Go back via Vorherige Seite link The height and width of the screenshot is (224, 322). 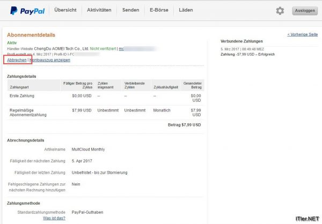[302, 34]
